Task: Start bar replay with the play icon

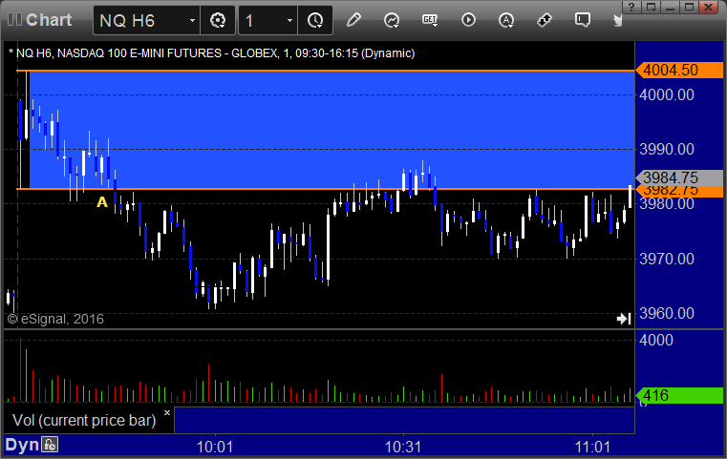Action: click(468, 20)
